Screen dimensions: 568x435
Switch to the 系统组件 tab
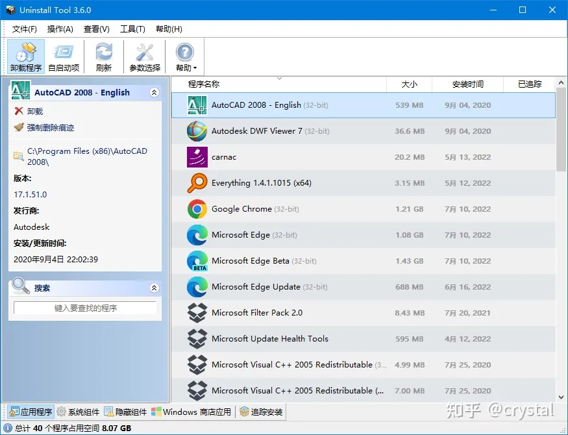tap(78, 412)
